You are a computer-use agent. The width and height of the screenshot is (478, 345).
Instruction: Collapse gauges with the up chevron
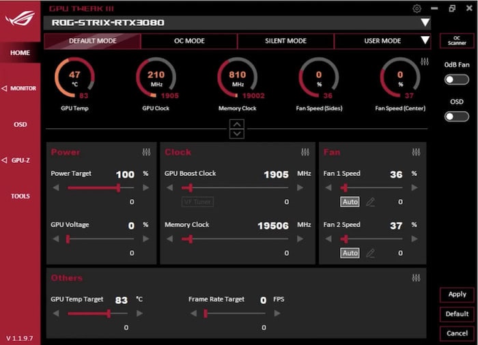tap(237, 124)
